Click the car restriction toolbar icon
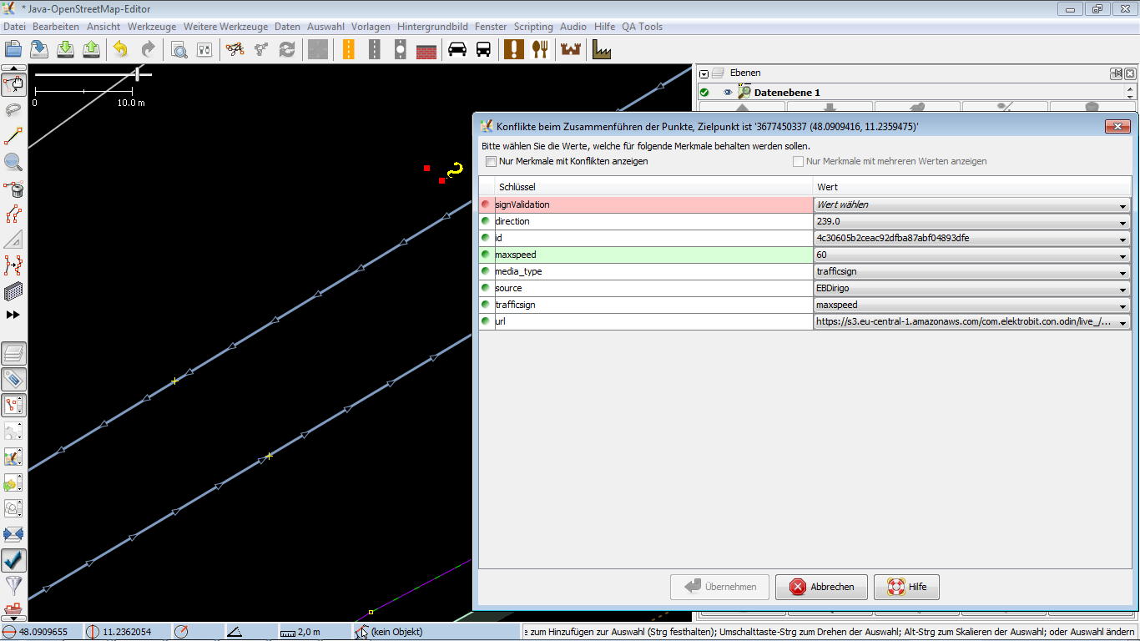The image size is (1140, 641). [x=455, y=49]
